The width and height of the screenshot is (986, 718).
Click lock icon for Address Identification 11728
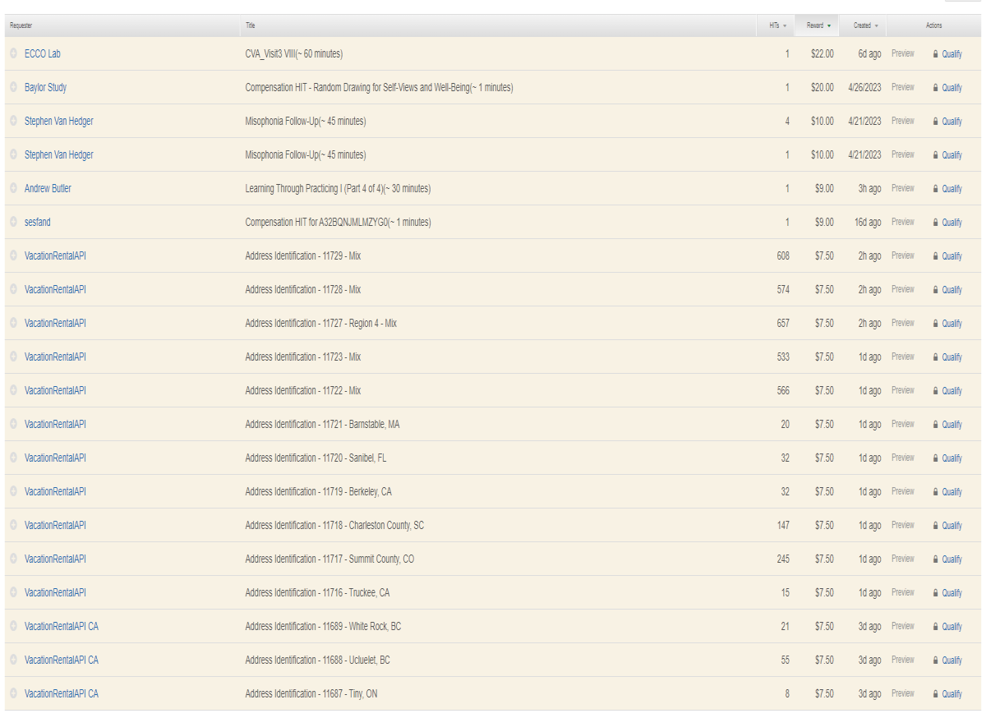click(935, 289)
